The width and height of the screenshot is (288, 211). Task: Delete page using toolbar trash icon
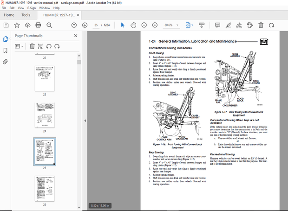pyautogui.click(x=261, y=25)
